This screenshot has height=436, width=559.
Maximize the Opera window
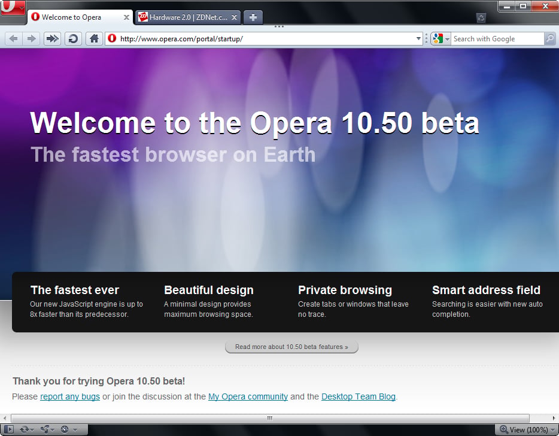pyautogui.click(x=523, y=6)
